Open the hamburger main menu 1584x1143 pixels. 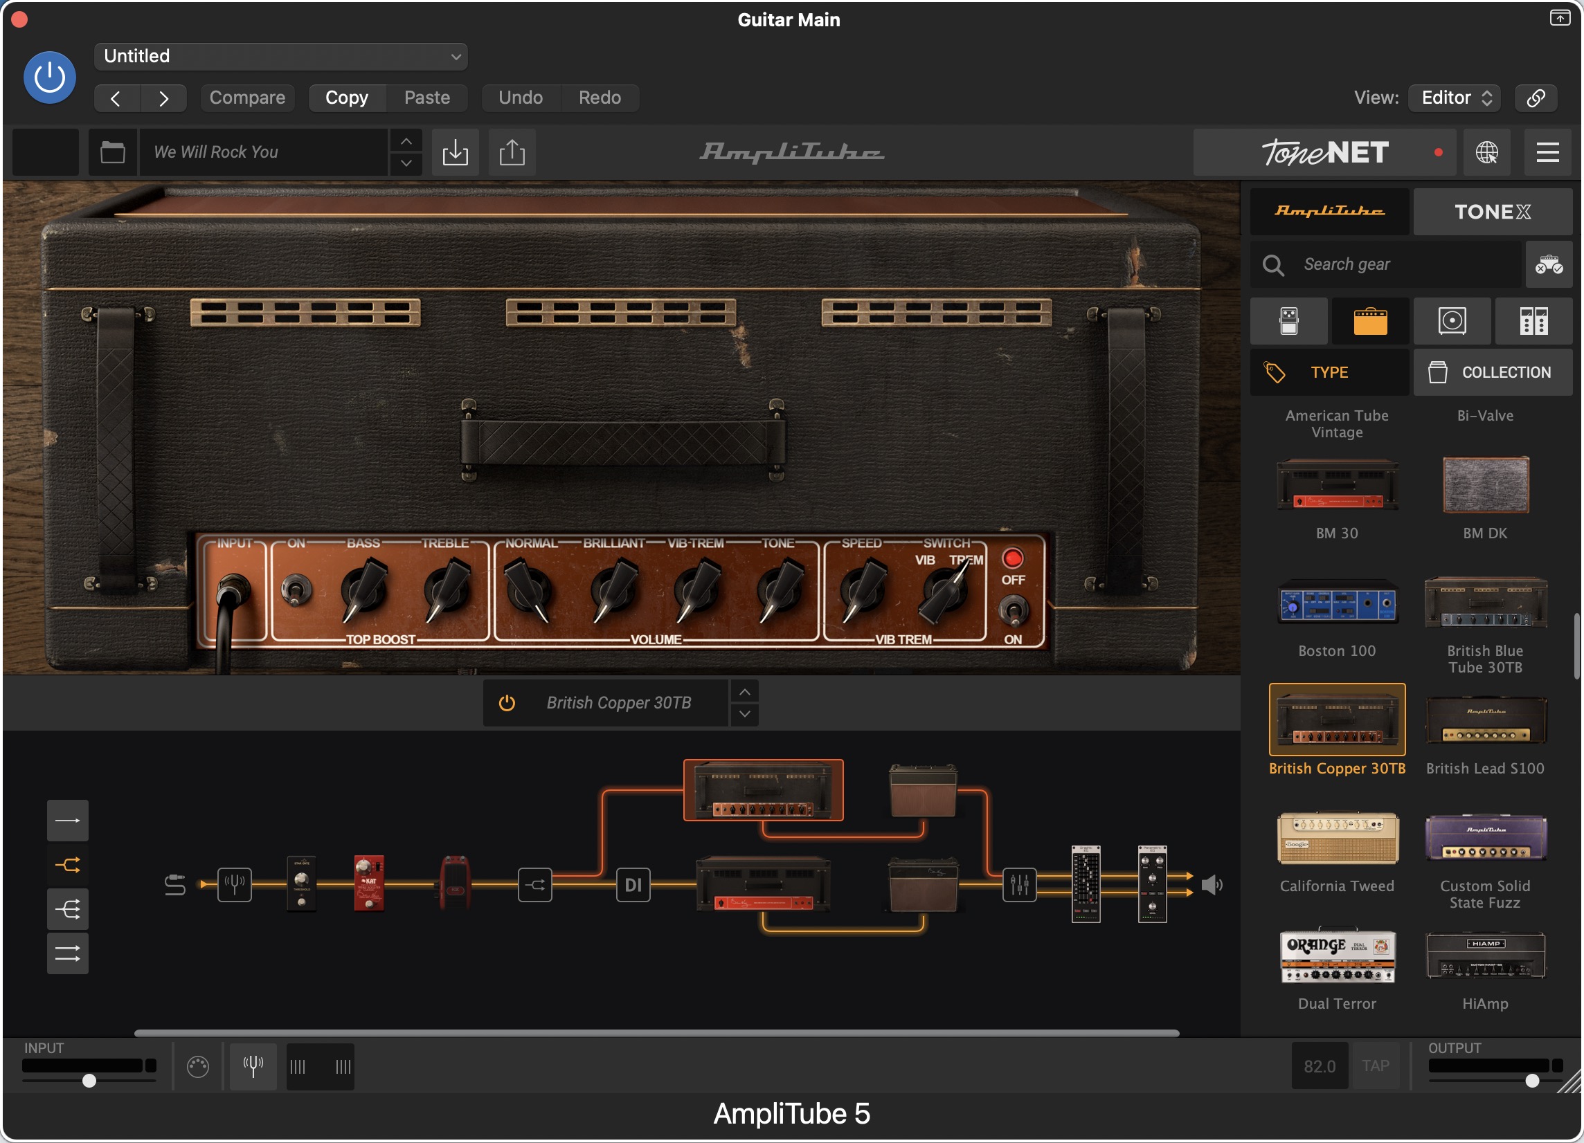(1548, 152)
